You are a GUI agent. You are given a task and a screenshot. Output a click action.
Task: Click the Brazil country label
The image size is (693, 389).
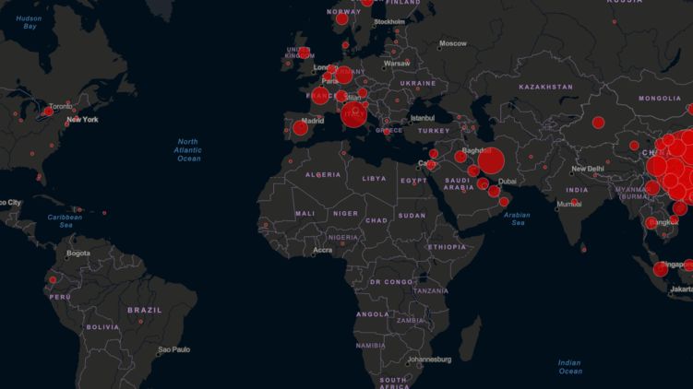click(x=144, y=311)
